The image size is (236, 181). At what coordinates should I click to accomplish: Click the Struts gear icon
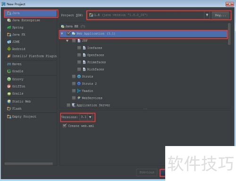pos(79,77)
